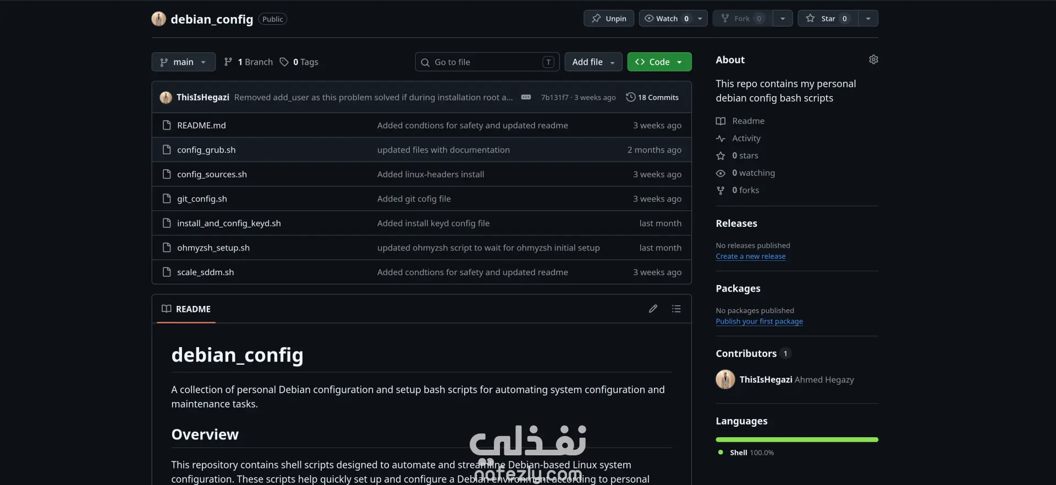Open the About settings gear icon
The width and height of the screenshot is (1056, 485).
click(873, 59)
